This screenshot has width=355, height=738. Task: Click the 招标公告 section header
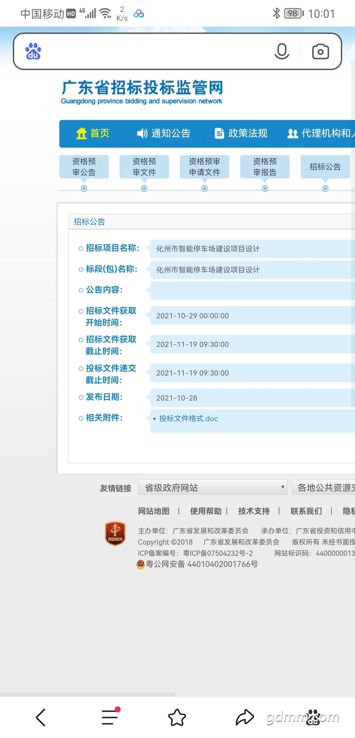(89, 222)
